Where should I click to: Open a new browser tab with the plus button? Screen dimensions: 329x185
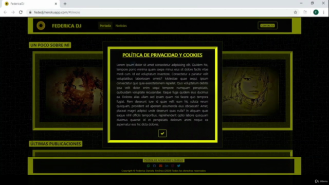click(65, 4)
